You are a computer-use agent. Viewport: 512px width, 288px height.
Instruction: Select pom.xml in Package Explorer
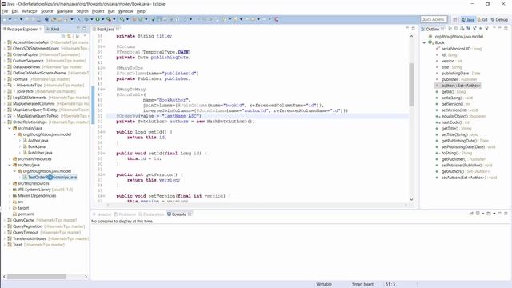tap(26, 214)
